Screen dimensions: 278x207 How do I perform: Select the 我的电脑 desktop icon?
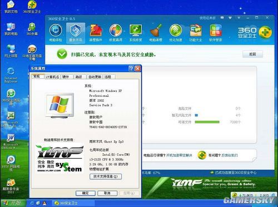click(11, 29)
